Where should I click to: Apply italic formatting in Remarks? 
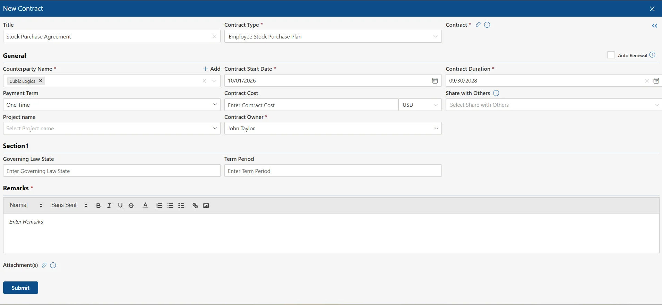pyautogui.click(x=109, y=206)
